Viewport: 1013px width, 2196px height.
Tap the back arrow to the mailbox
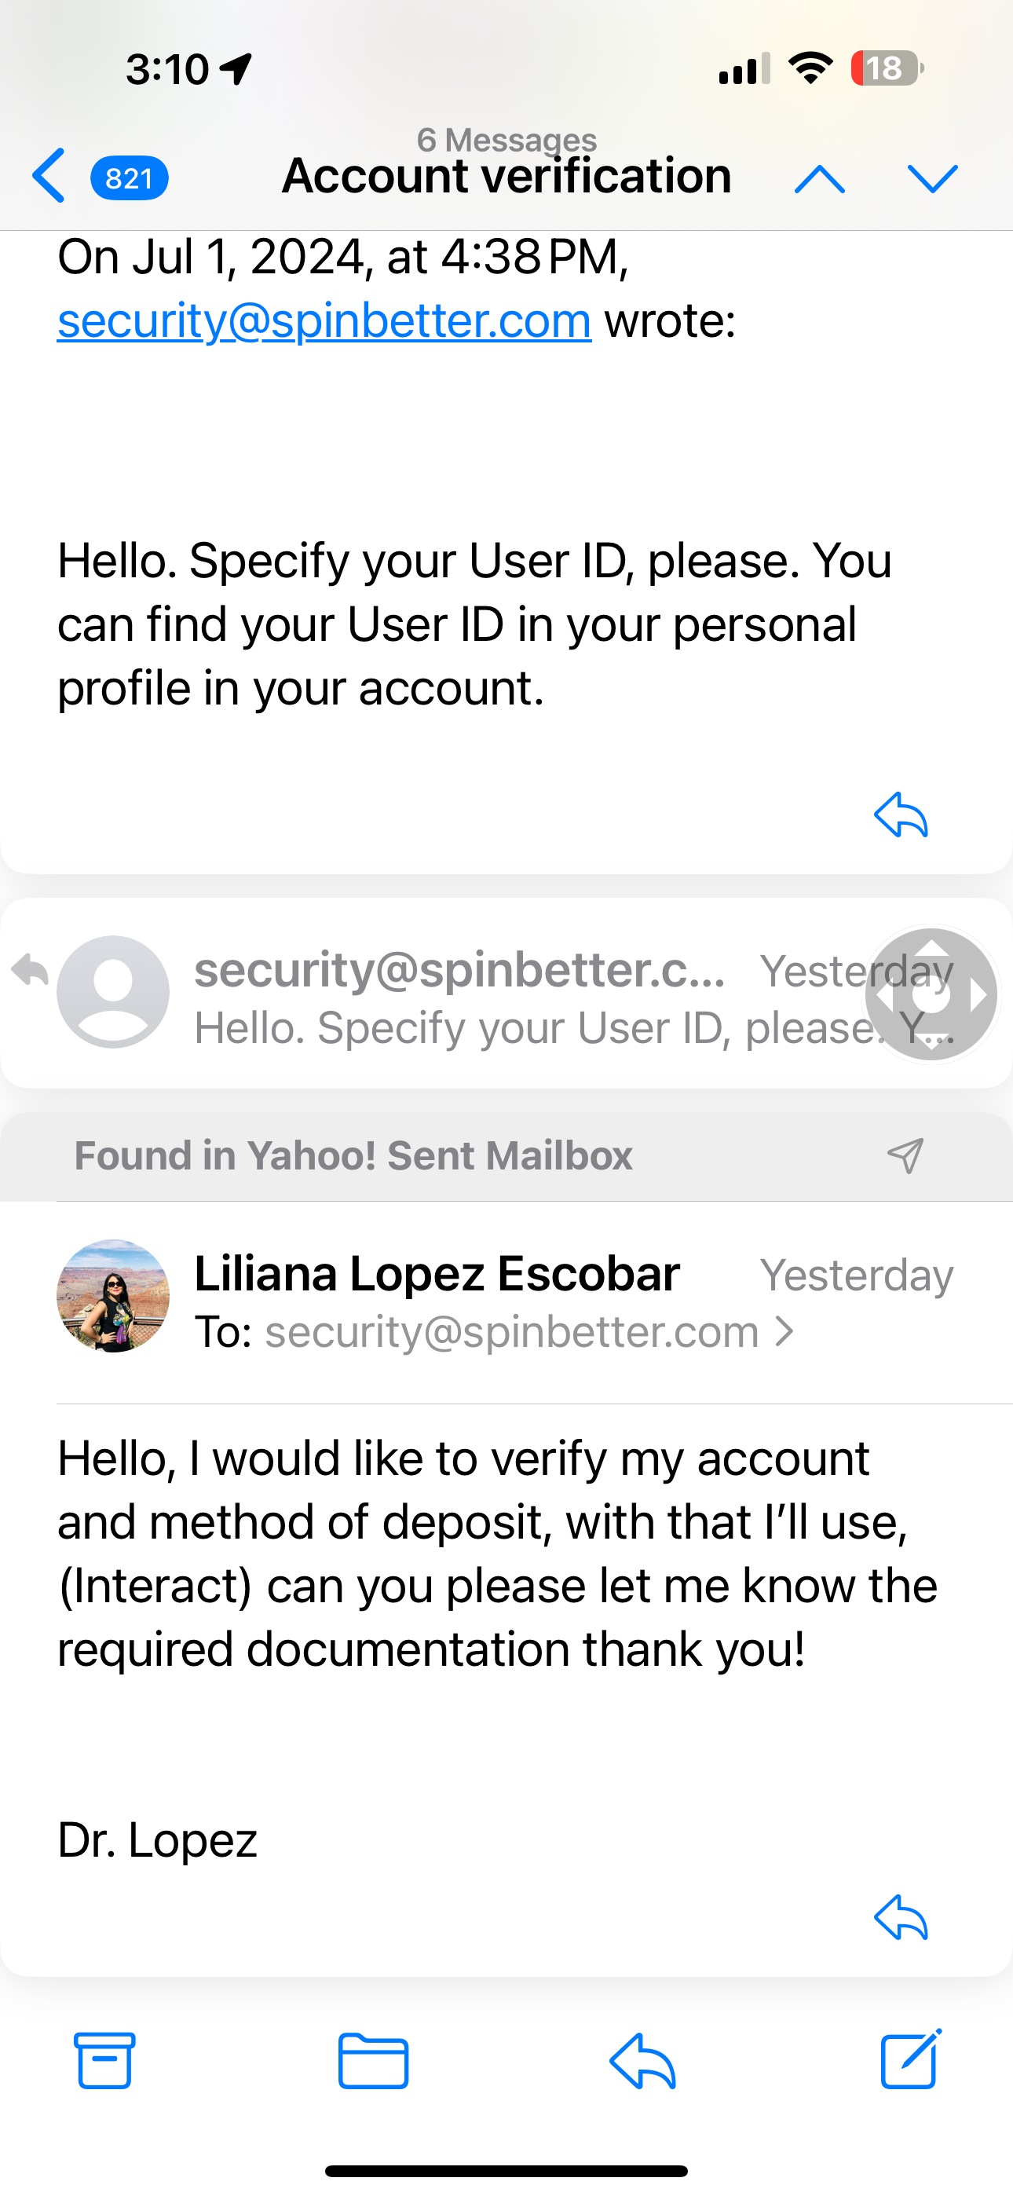49,177
